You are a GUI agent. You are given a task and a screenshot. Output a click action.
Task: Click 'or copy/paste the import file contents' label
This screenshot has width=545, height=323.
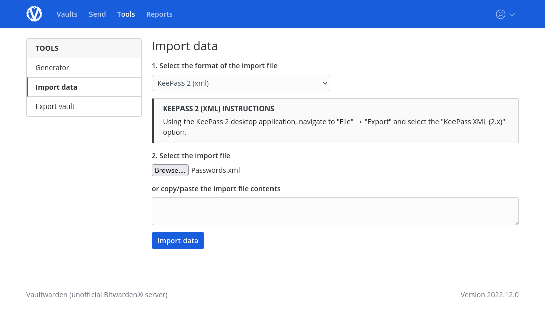216,189
